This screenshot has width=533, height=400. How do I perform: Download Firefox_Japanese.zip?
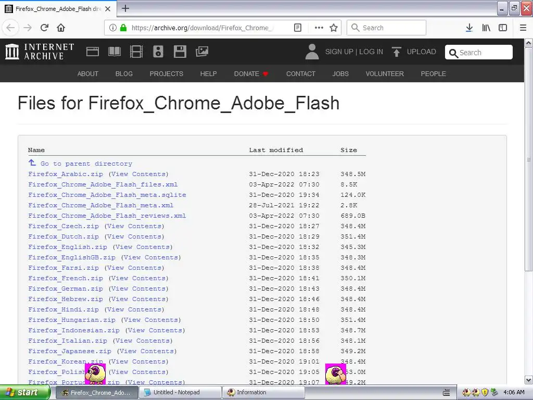coord(69,352)
